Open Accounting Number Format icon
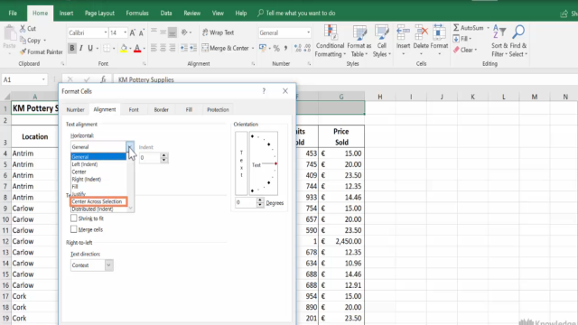Image resolution: width=578 pixels, height=325 pixels. point(263,48)
